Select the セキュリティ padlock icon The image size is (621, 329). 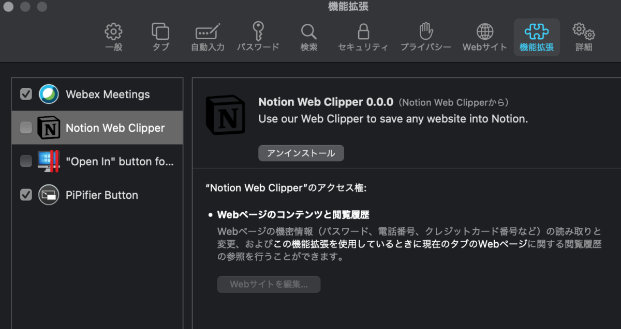363,32
